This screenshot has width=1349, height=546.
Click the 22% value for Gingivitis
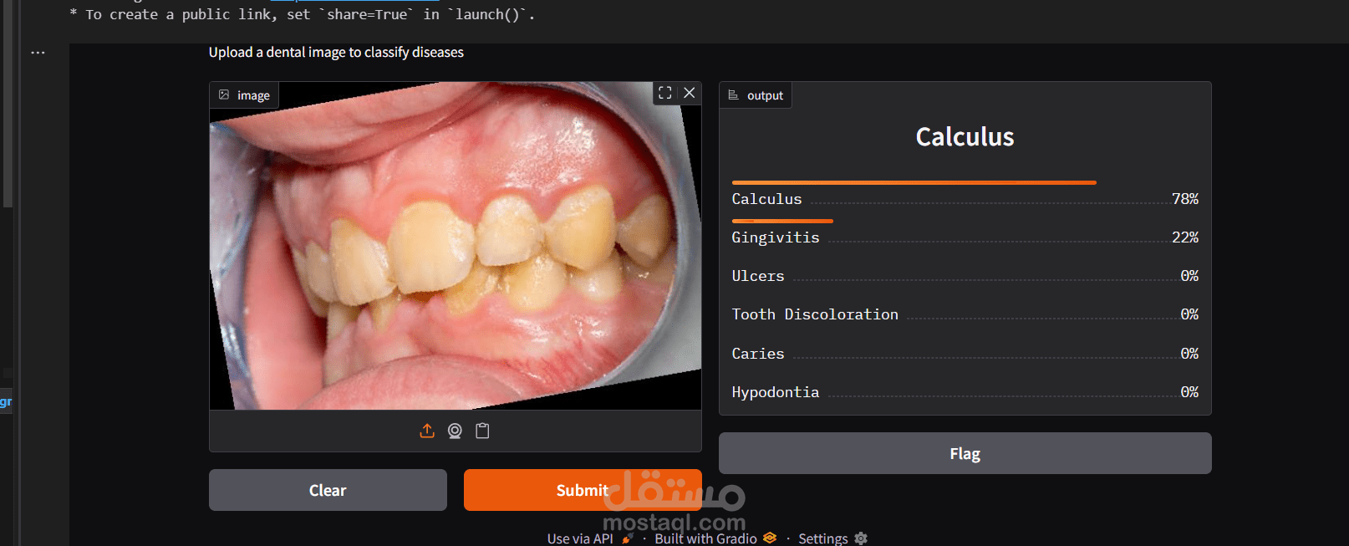[x=1185, y=237]
